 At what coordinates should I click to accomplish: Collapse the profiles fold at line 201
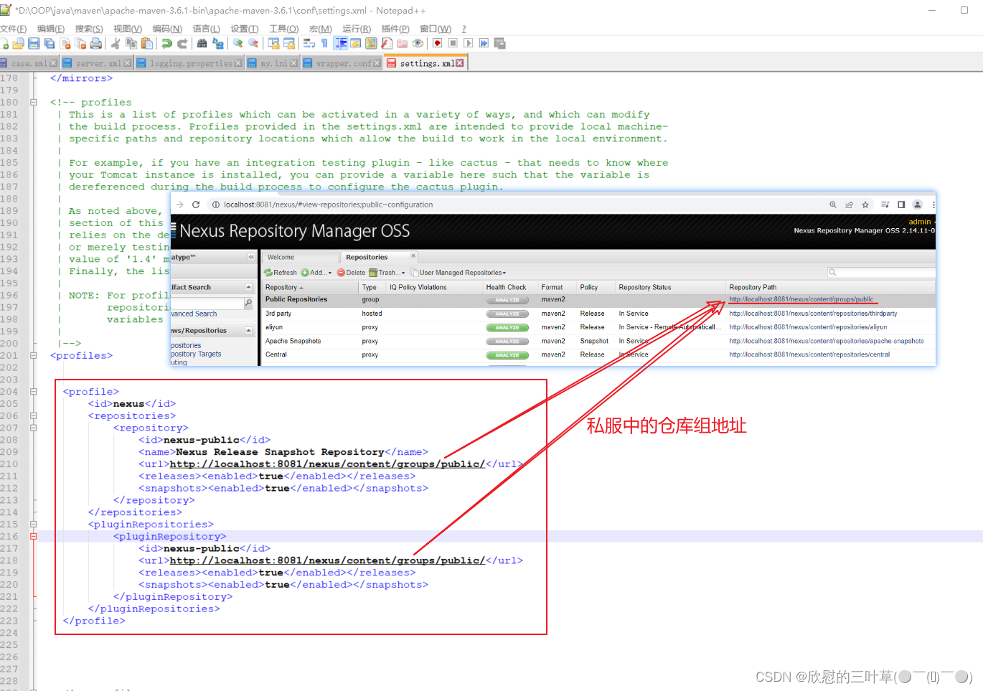(x=33, y=356)
